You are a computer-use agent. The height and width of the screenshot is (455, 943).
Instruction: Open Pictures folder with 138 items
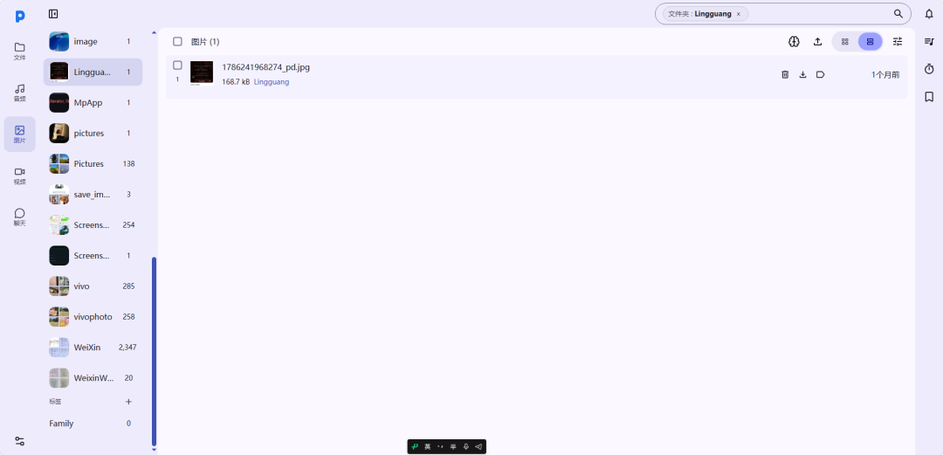pos(93,163)
